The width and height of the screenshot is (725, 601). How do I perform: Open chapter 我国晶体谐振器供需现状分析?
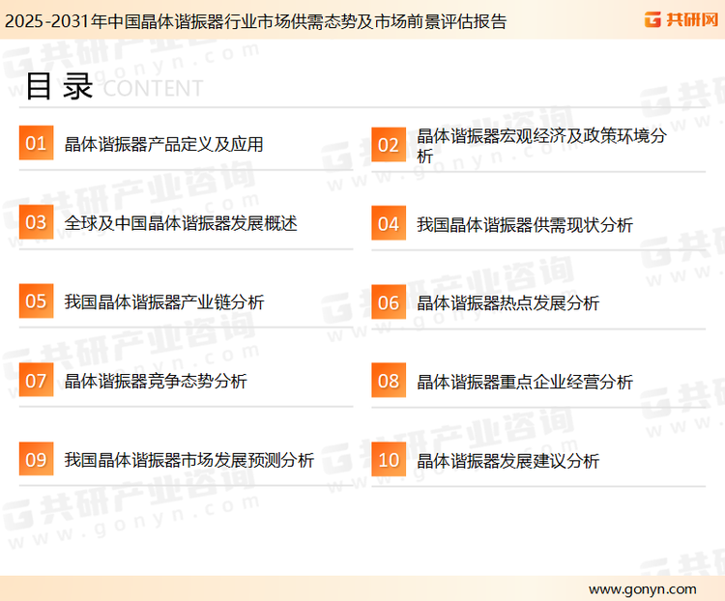point(524,225)
